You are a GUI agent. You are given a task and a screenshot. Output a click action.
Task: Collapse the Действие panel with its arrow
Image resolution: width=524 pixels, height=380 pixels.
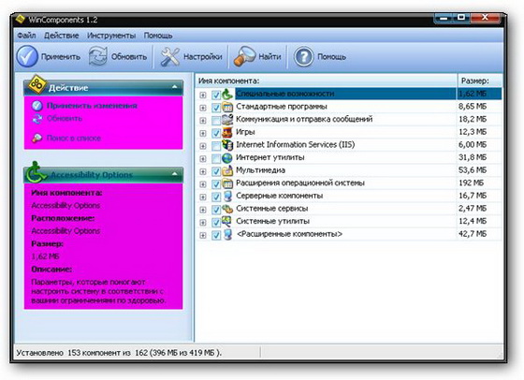click(x=174, y=87)
